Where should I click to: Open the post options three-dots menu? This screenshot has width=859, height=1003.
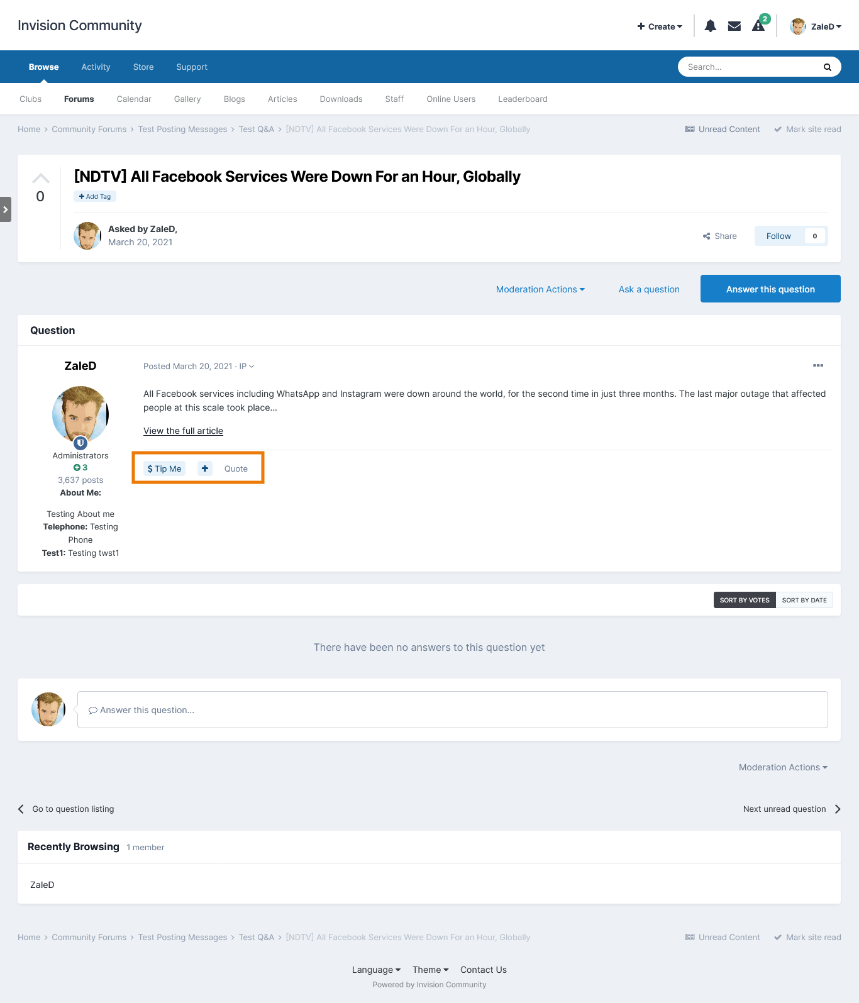point(818,365)
